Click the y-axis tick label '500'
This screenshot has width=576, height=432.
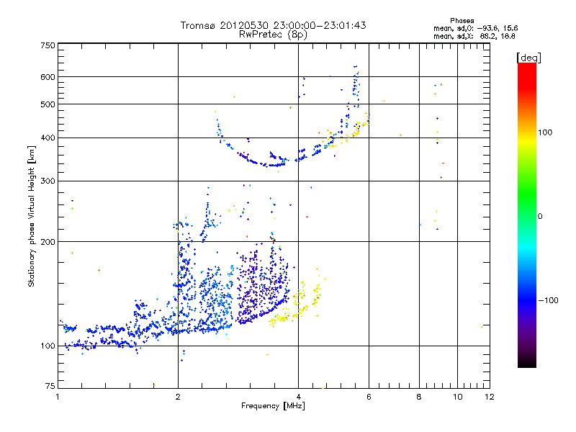(x=48, y=104)
